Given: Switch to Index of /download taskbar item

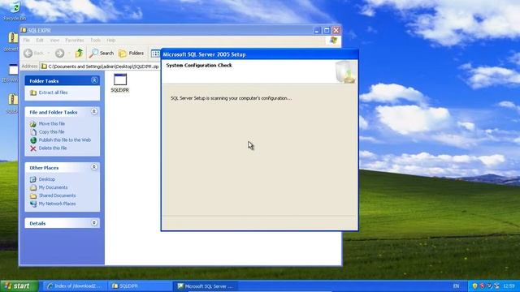Looking at the screenshot, I should (x=76, y=286).
